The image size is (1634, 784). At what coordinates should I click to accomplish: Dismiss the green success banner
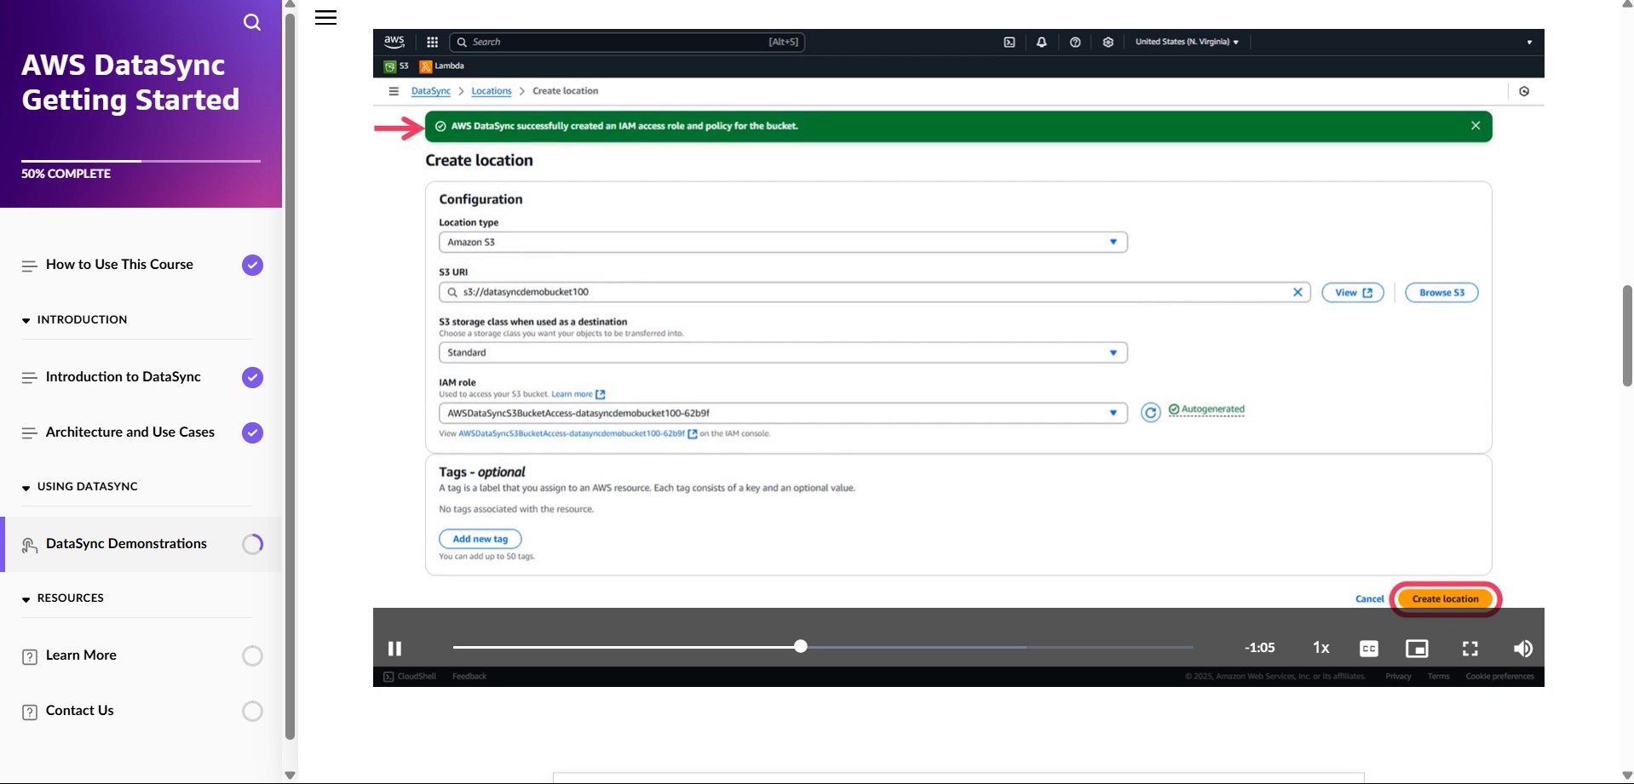click(1476, 126)
